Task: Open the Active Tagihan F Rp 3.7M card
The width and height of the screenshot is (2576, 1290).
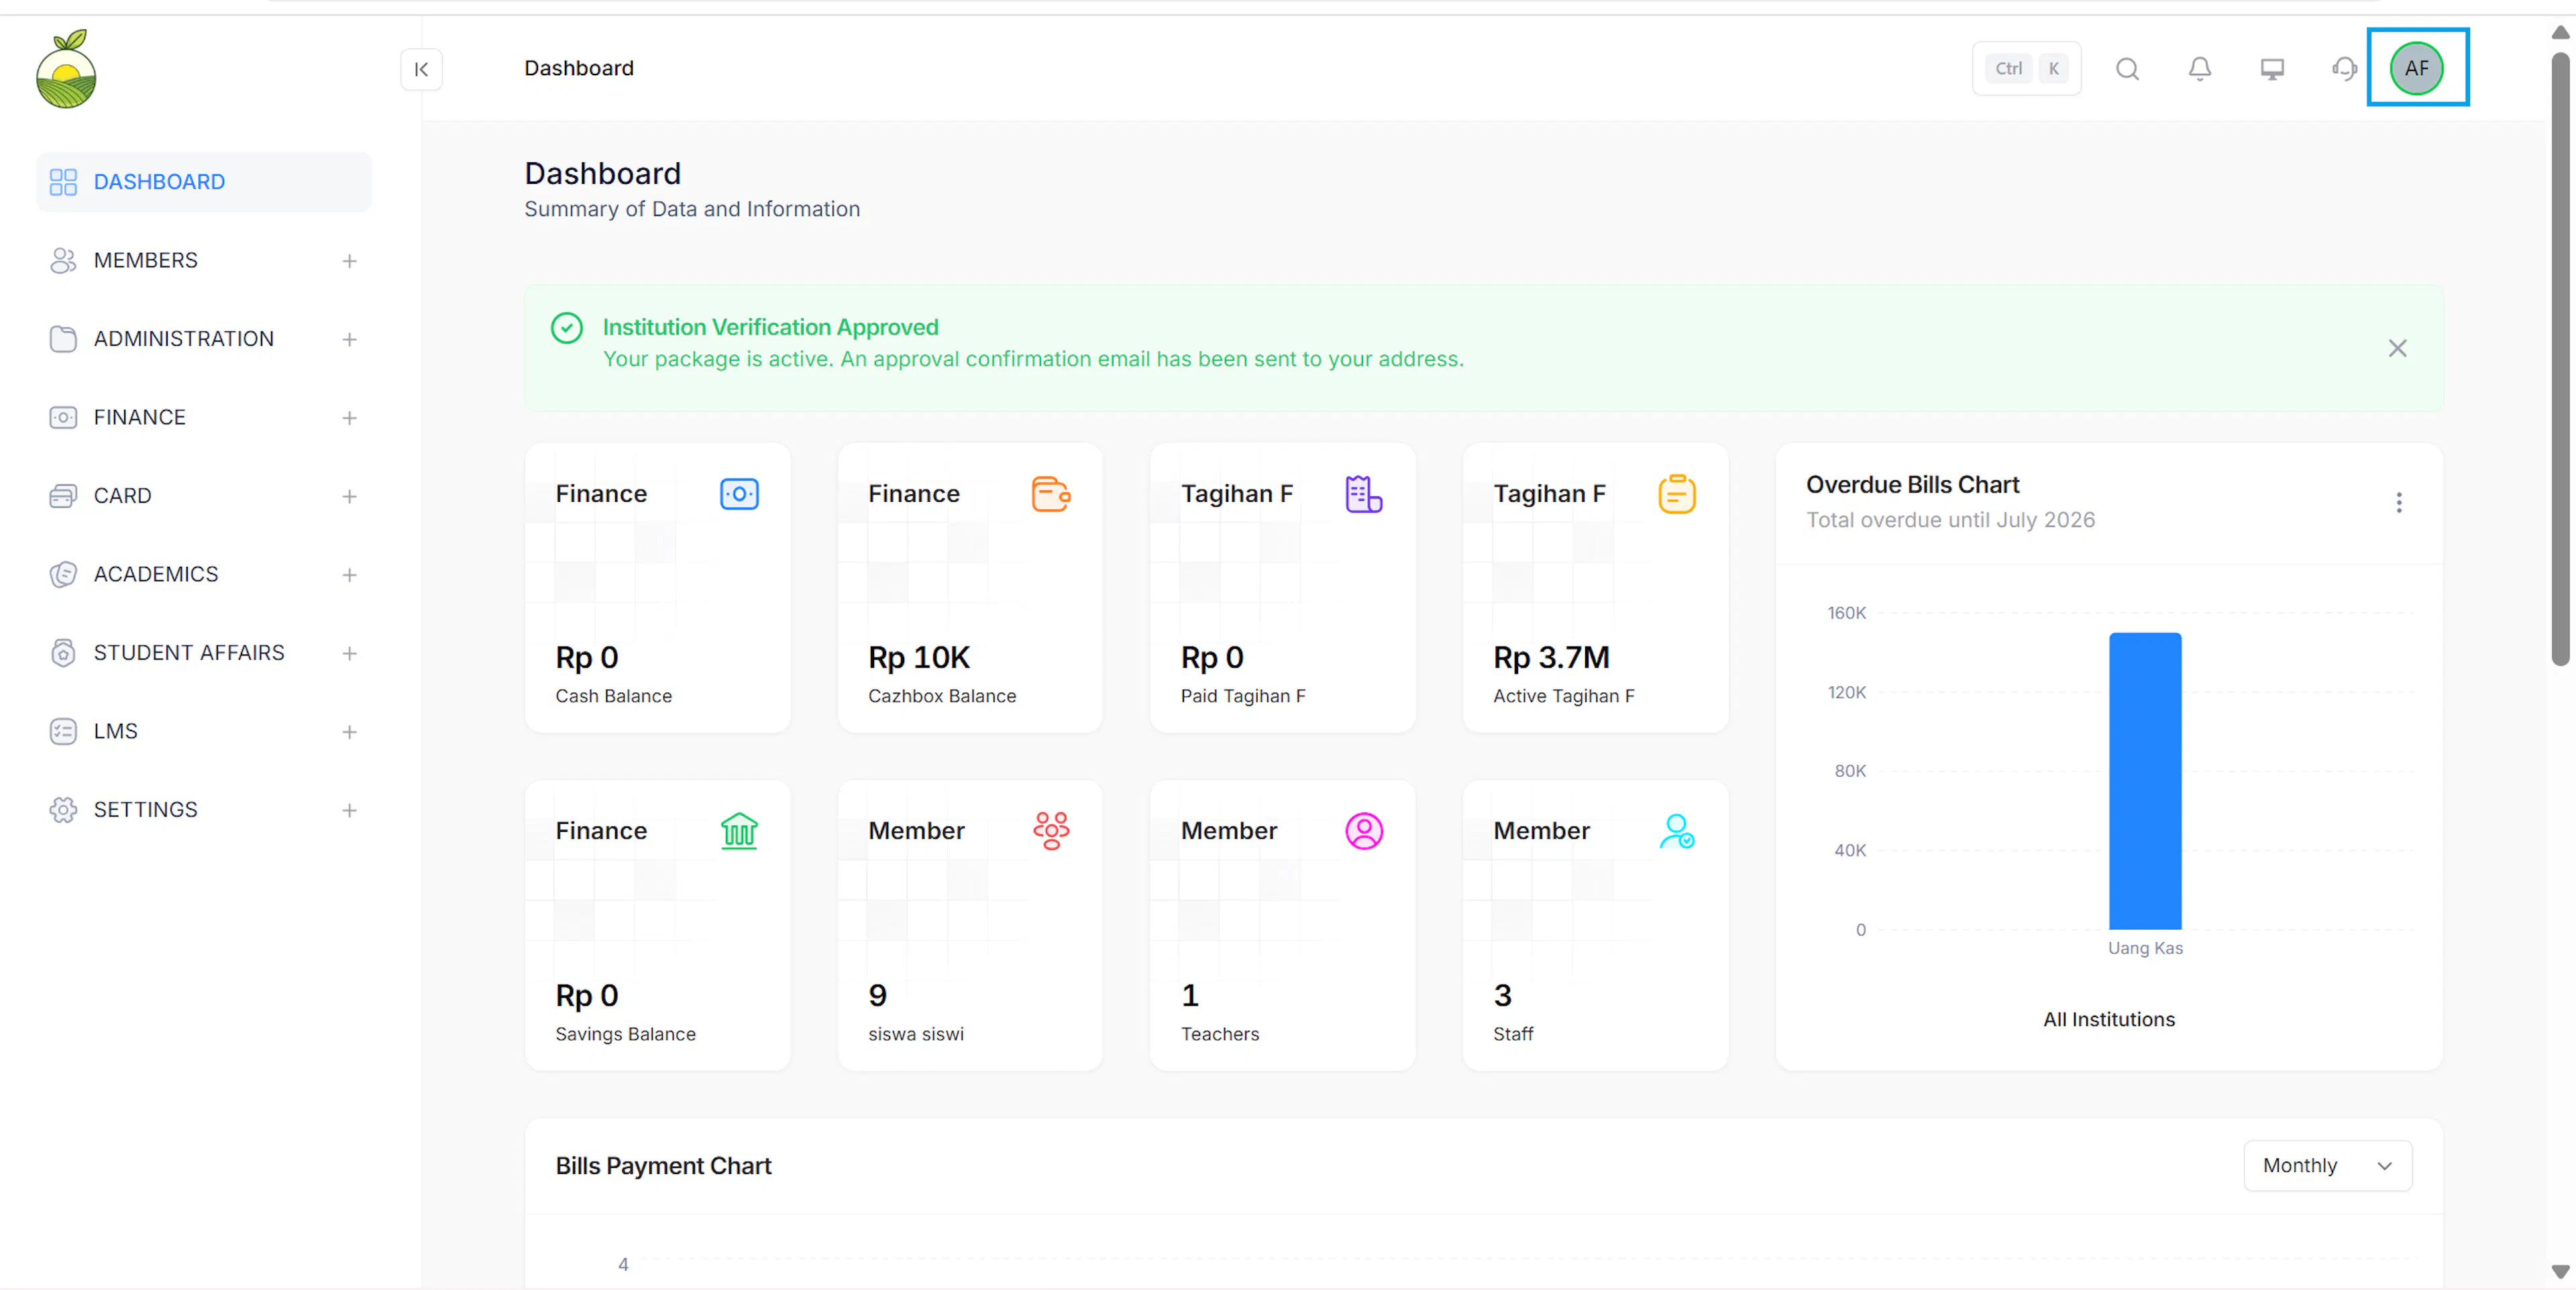Action: [1595, 588]
